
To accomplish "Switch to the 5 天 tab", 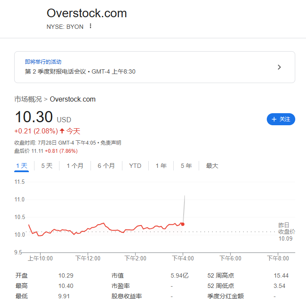I will [47, 166].
